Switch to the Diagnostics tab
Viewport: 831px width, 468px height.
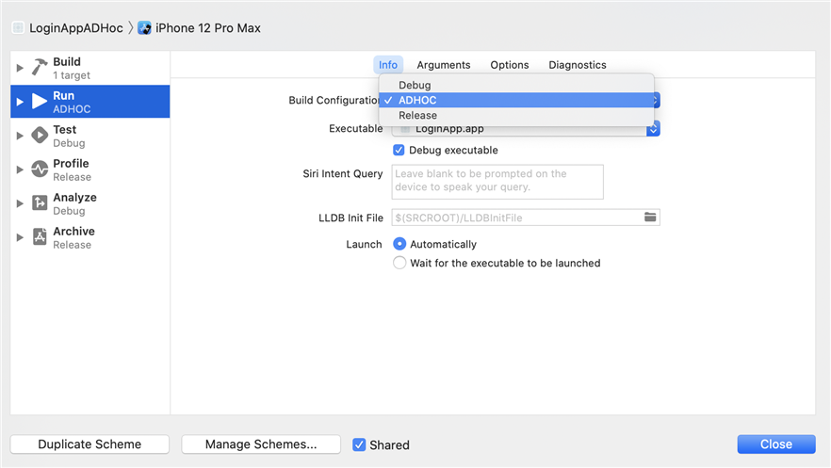point(578,65)
